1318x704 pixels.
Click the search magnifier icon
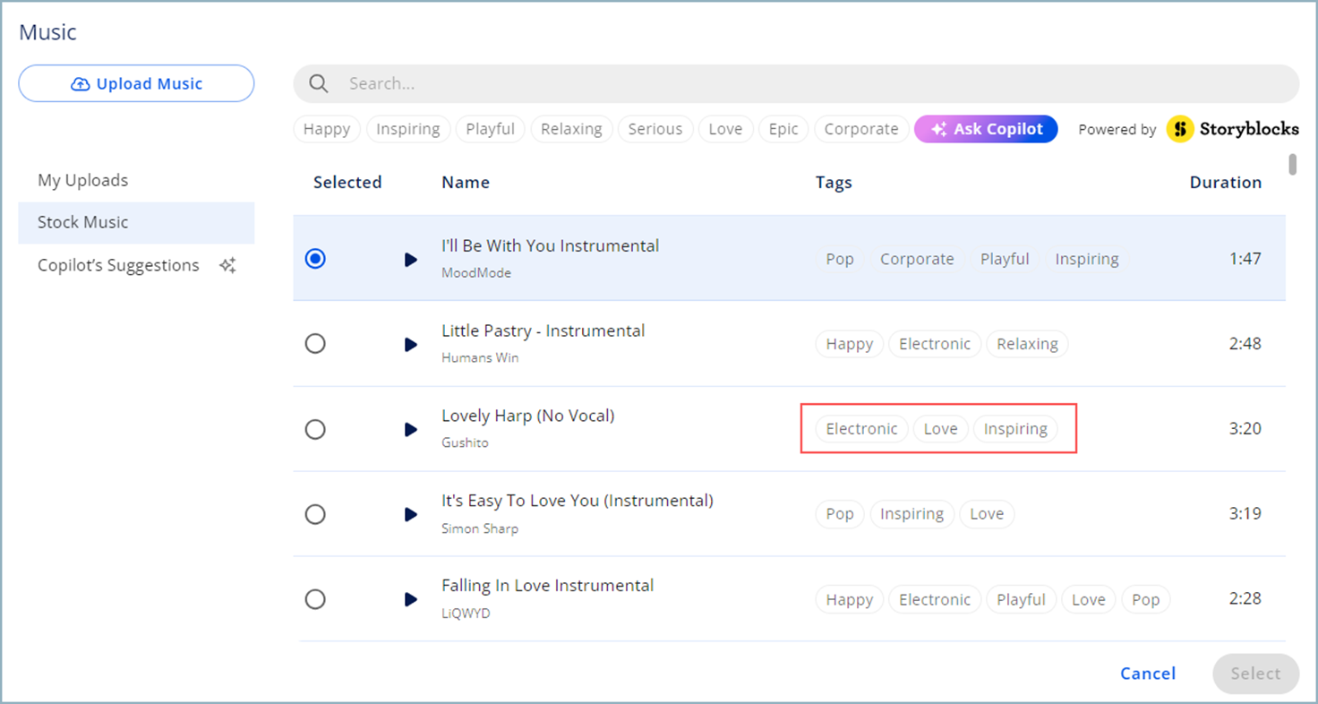coord(319,83)
